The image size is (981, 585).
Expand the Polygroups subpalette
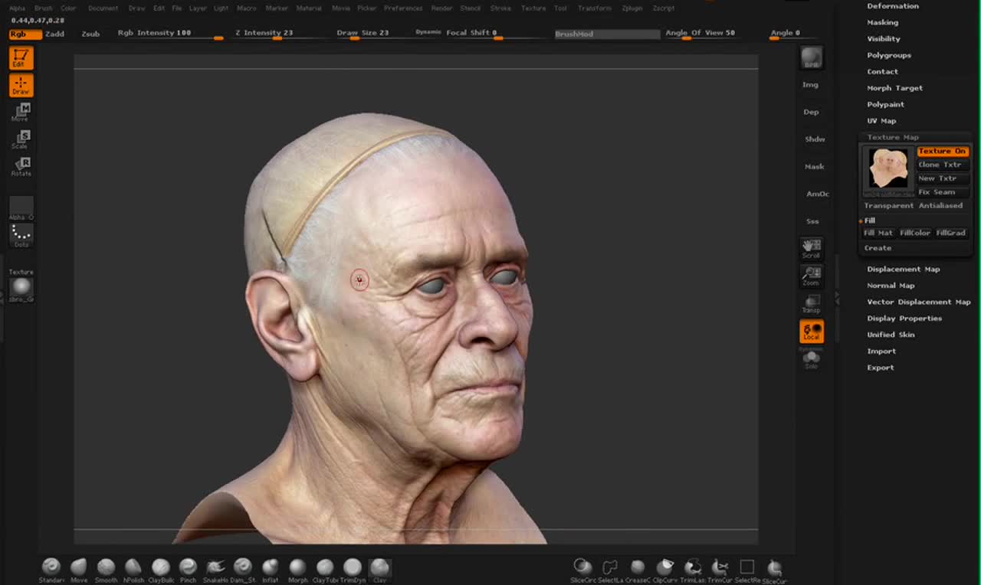click(x=888, y=55)
